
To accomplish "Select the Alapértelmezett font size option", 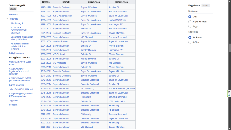I will 190,22.
